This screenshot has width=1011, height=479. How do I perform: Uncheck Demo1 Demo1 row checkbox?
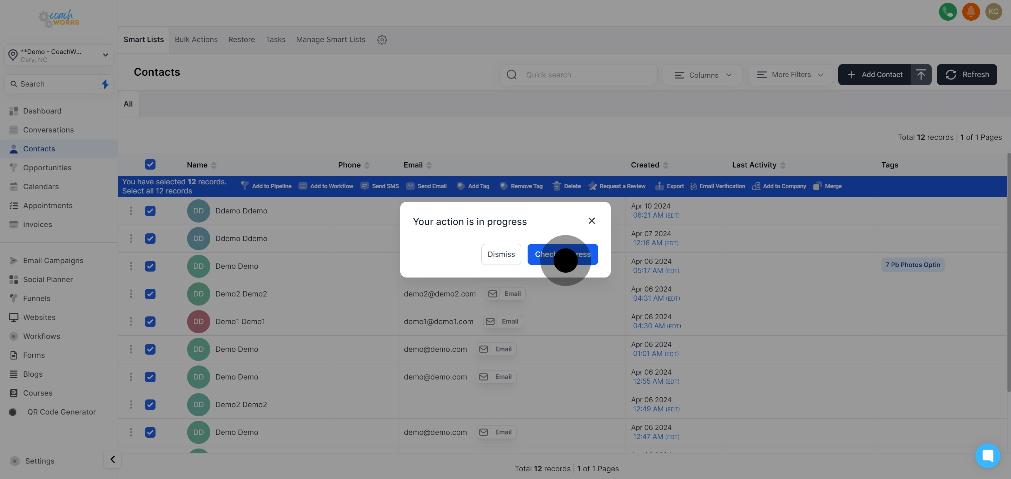tap(150, 322)
